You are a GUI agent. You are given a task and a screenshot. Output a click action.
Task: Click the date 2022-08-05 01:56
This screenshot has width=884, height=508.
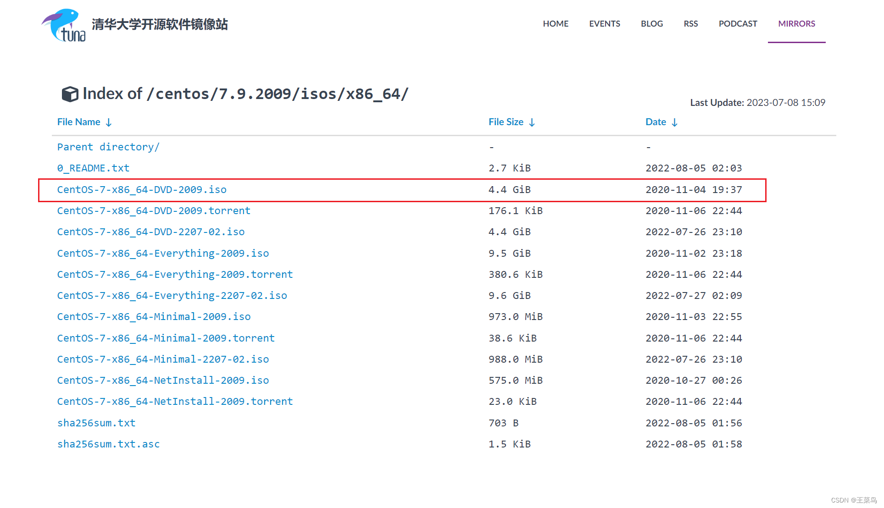coord(694,423)
